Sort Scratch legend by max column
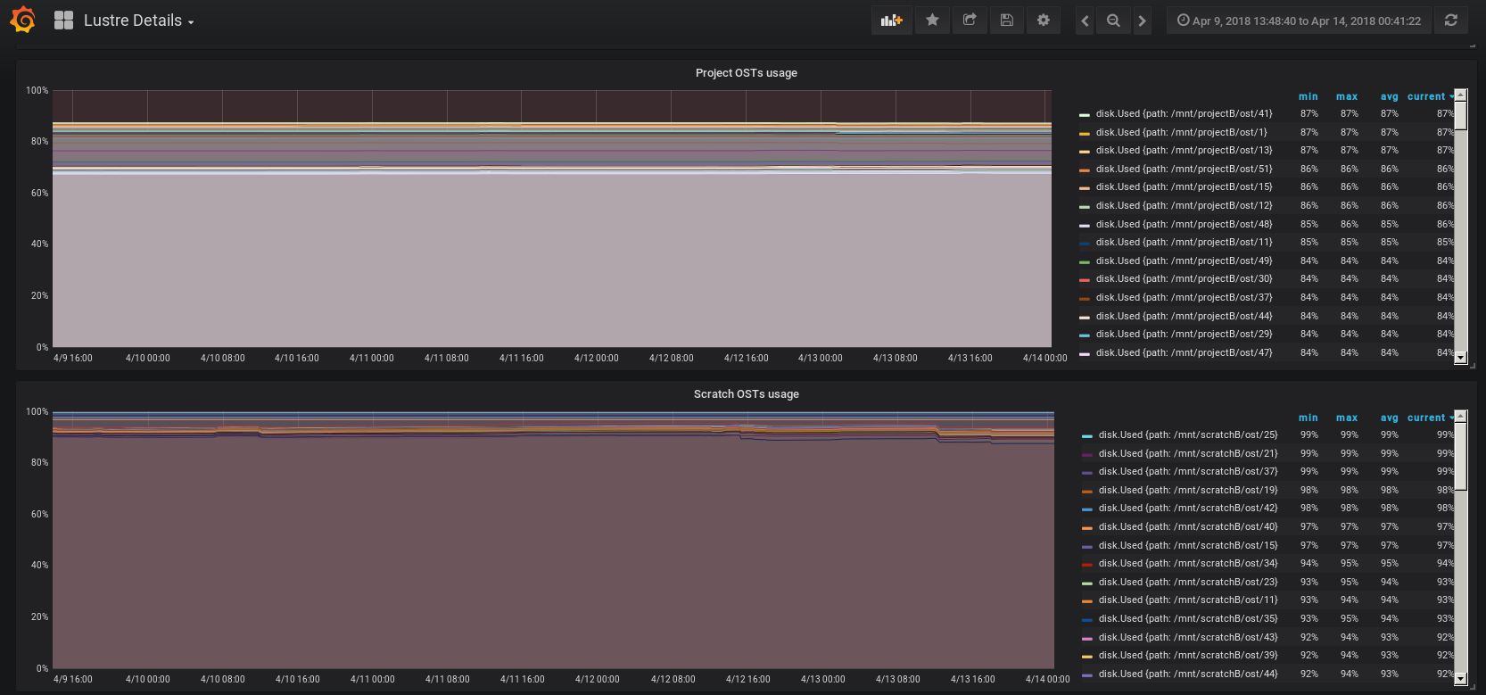This screenshot has width=1486, height=695. tap(1347, 418)
